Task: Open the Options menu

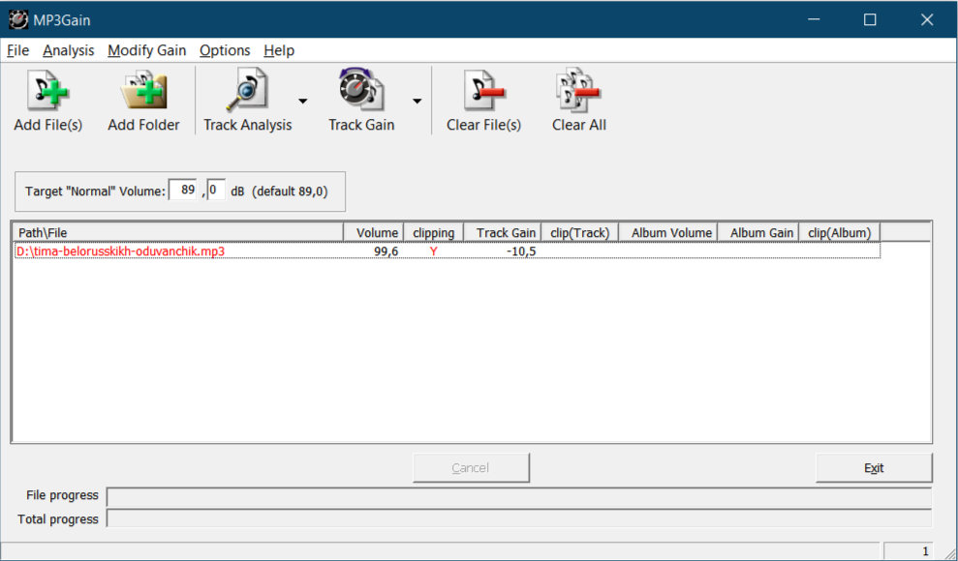Action: click(225, 50)
